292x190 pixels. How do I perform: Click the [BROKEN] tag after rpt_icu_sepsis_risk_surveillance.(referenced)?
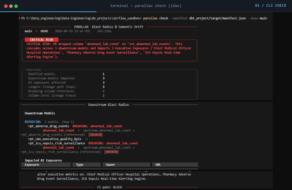111,152
